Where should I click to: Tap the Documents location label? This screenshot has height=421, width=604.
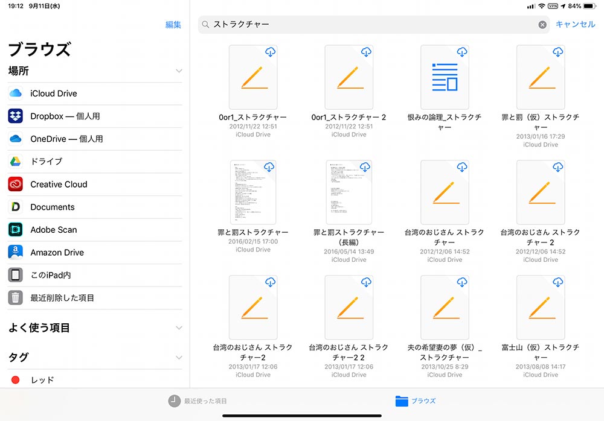click(x=53, y=207)
